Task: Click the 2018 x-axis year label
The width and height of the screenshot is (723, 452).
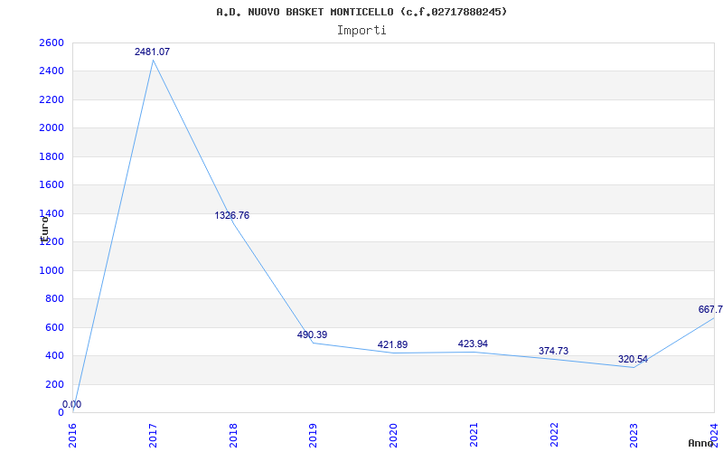Action: (233, 435)
